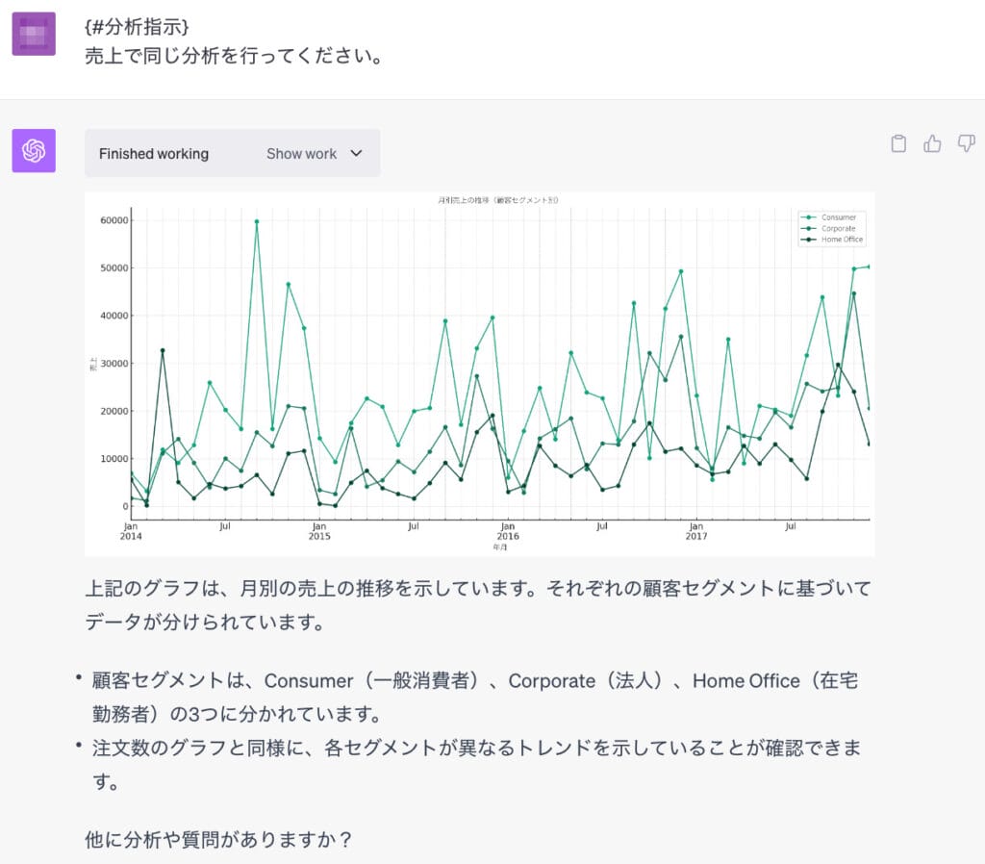Click the chart title above the graph
The height and width of the screenshot is (864, 985).
497,200
